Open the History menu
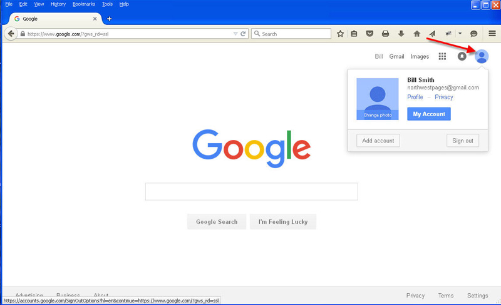 58,4
